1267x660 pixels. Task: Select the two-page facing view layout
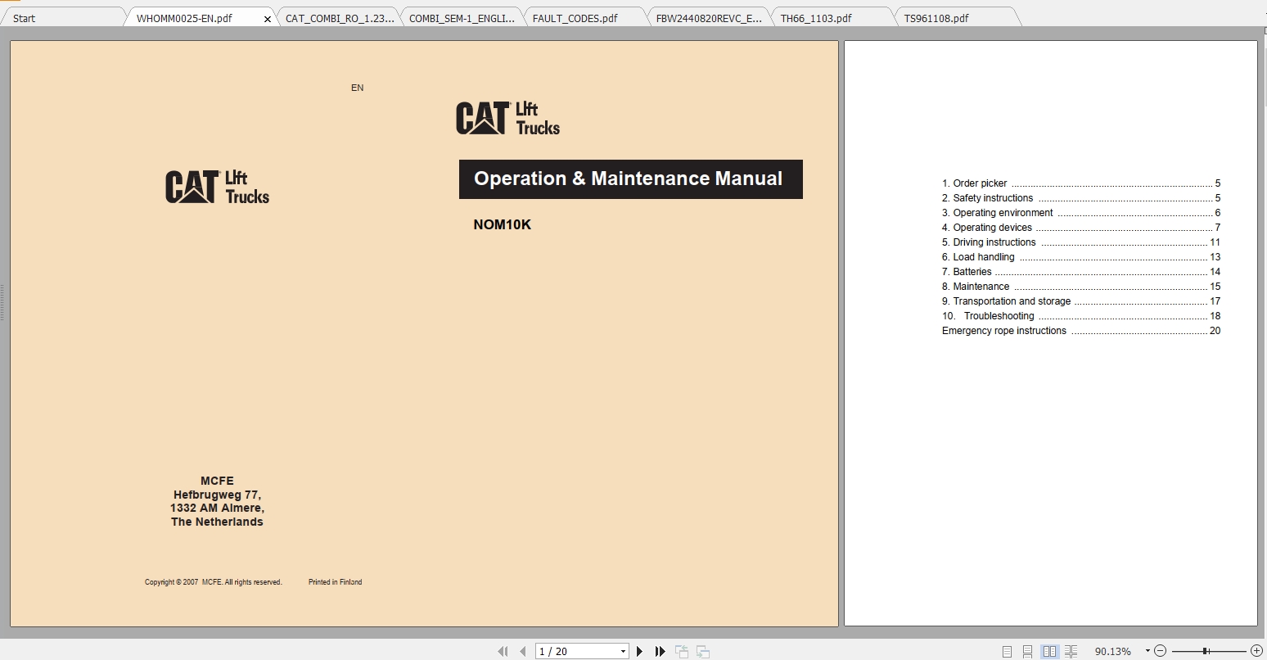coord(1049,652)
